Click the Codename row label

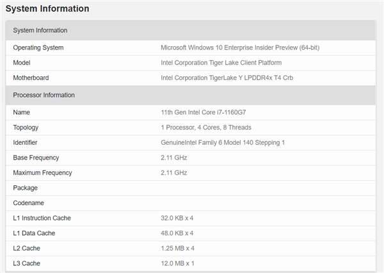click(x=28, y=203)
